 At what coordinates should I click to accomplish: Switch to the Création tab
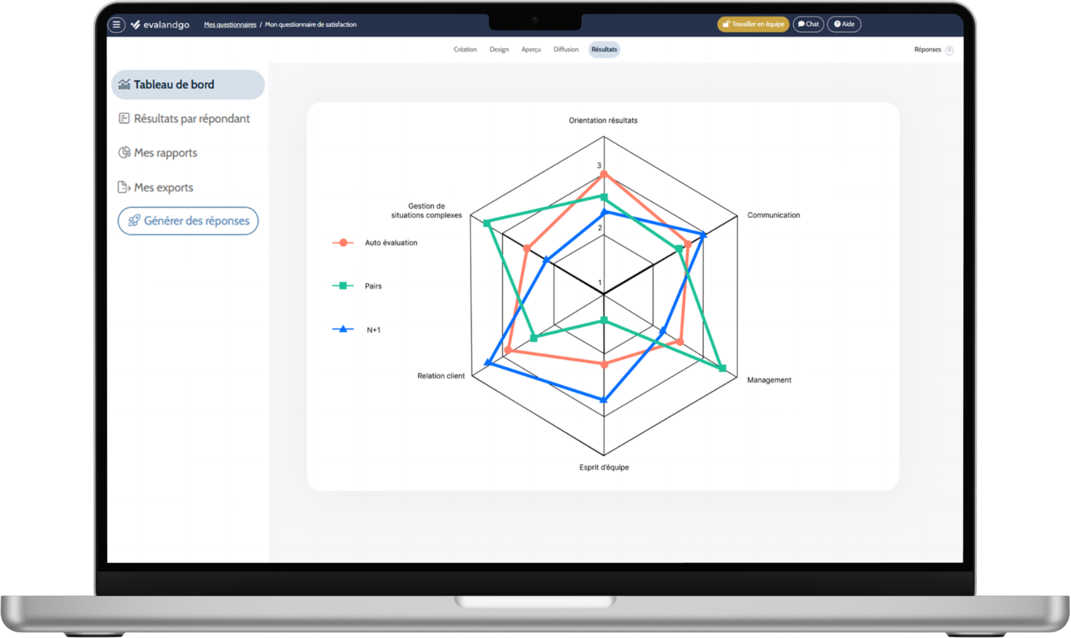(465, 49)
